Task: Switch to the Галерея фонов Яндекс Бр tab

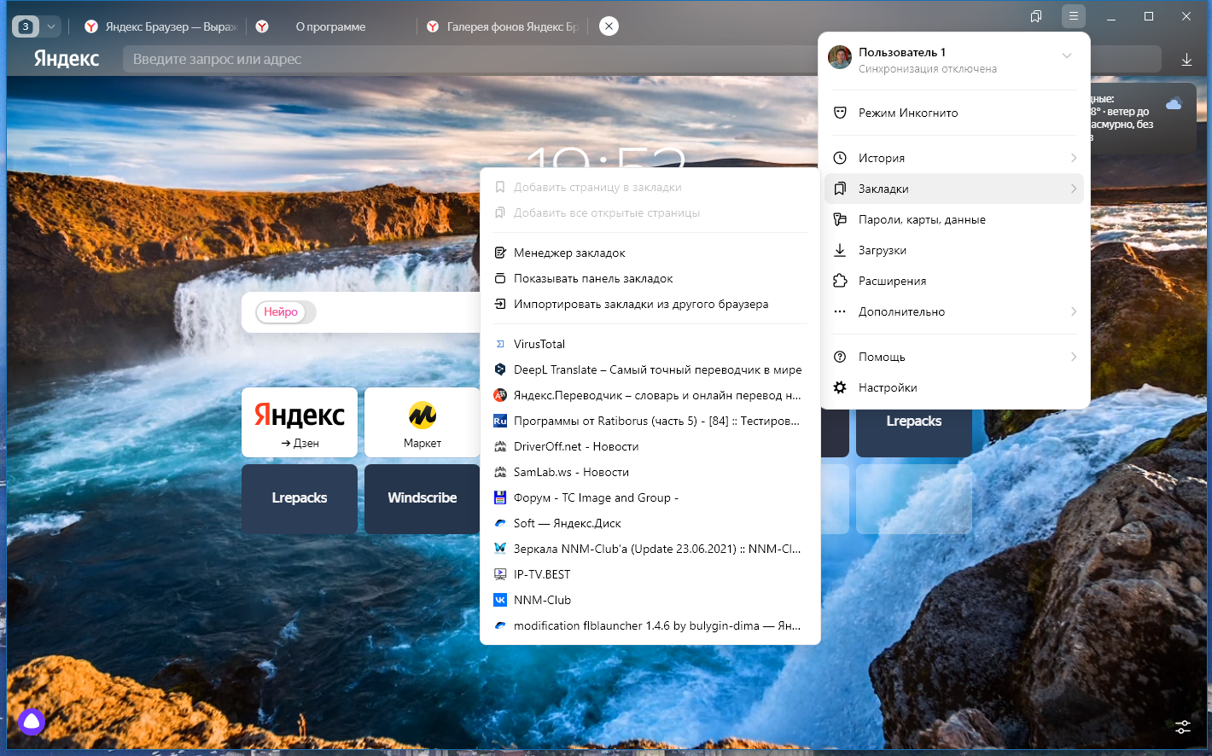Action: point(504,26)
